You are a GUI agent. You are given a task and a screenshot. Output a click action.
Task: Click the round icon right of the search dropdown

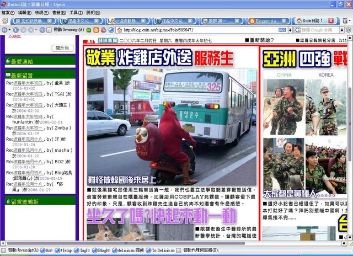point(349,30)
